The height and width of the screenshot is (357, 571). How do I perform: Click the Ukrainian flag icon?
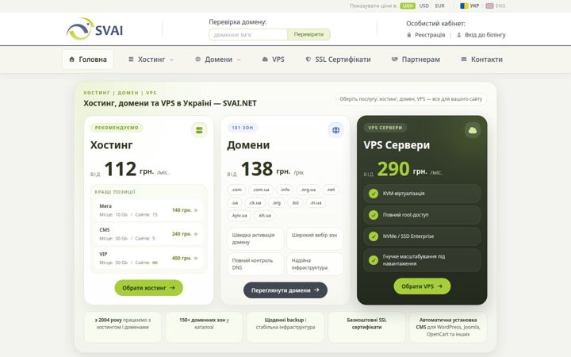pyautogui.click(x=464, y=6)
